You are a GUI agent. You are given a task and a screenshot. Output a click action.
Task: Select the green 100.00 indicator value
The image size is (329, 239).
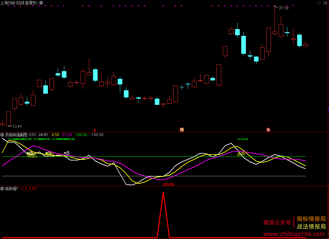[x=81, y=135]
